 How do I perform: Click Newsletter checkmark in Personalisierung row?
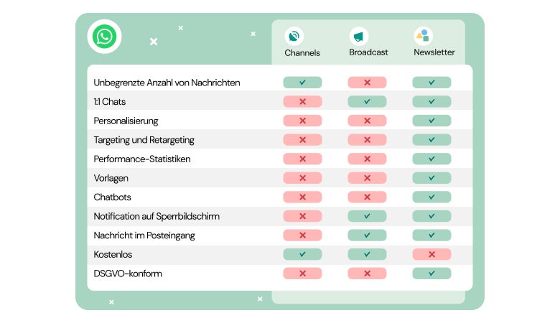tap(431, 121)
